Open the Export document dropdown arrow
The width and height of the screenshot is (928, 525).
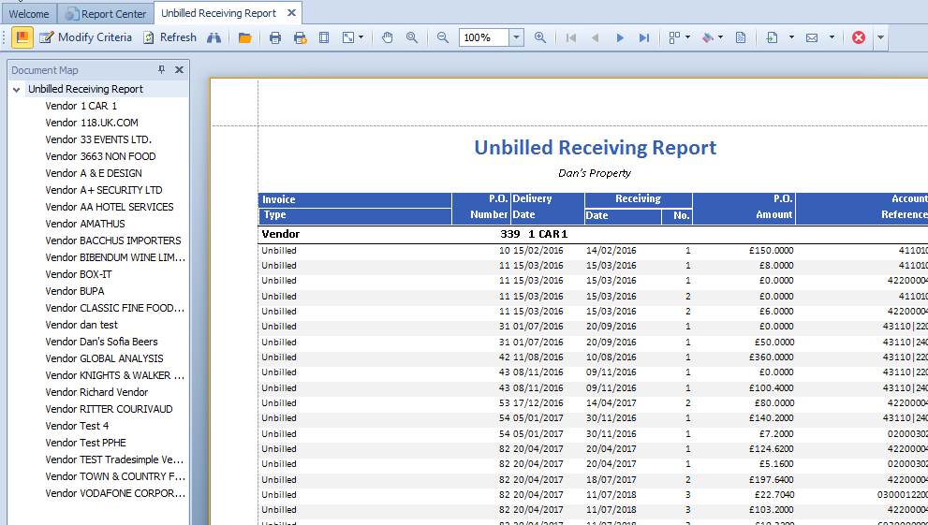click(791, 37)
